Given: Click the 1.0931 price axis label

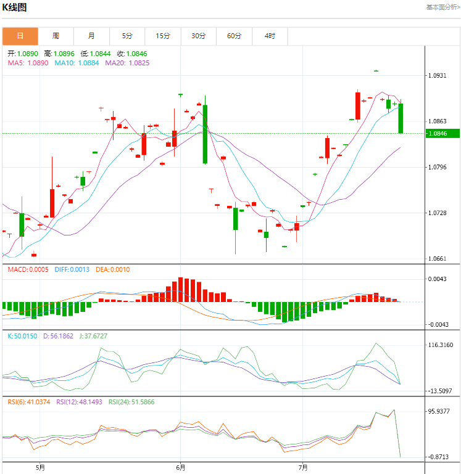Looking at the screenshot, I should pos(437,76).
